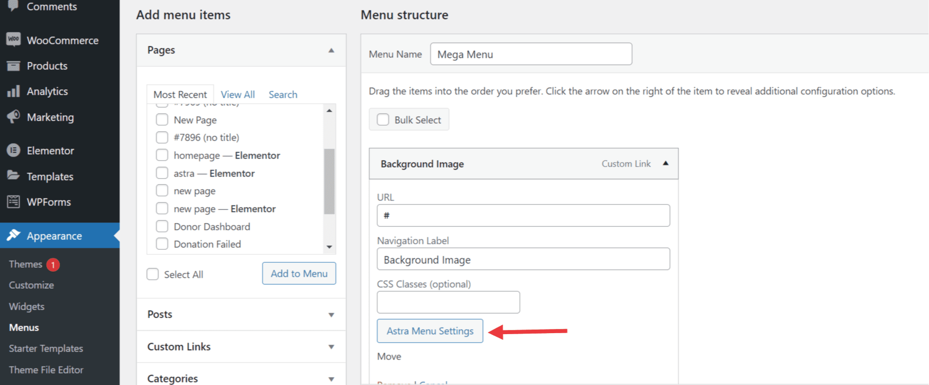Click the Appearance paintbrush icon
The width and height of the screenshot is (929, 385).
pos(13,235)
